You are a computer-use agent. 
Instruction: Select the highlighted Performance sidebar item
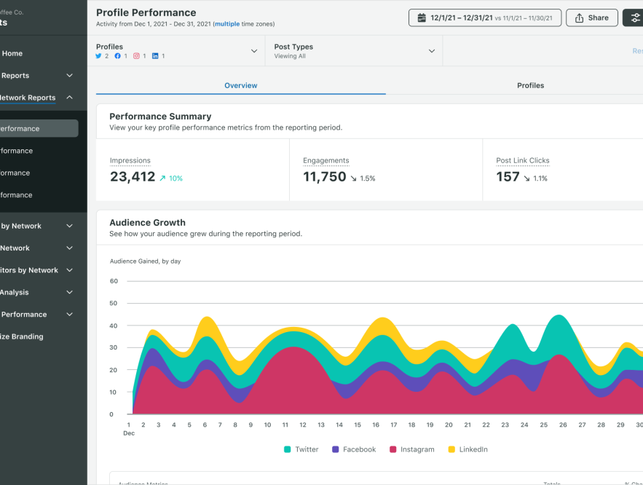pyautogui.click(x=38, y=128)
